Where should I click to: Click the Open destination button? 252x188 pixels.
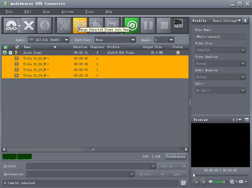point(177,174)
